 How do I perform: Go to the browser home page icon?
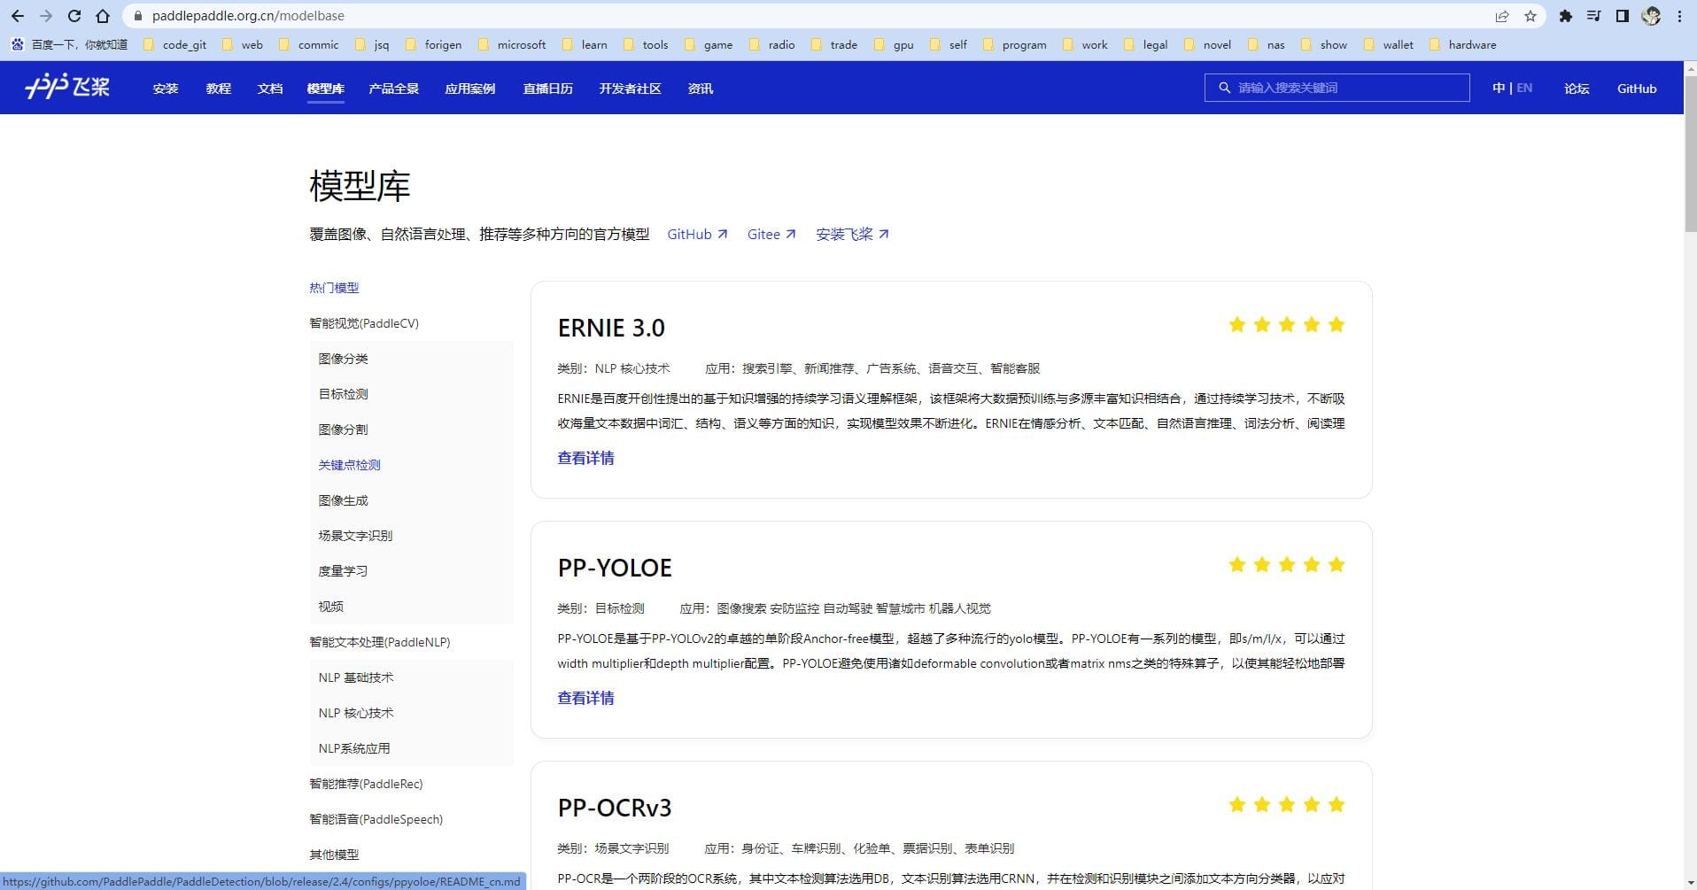(103, 16)
